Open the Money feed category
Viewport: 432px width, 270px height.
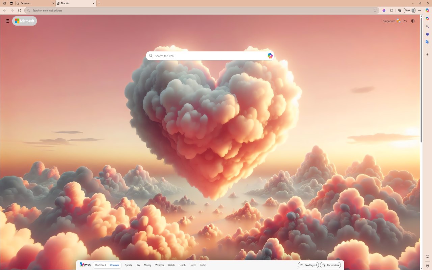(147, 265)
